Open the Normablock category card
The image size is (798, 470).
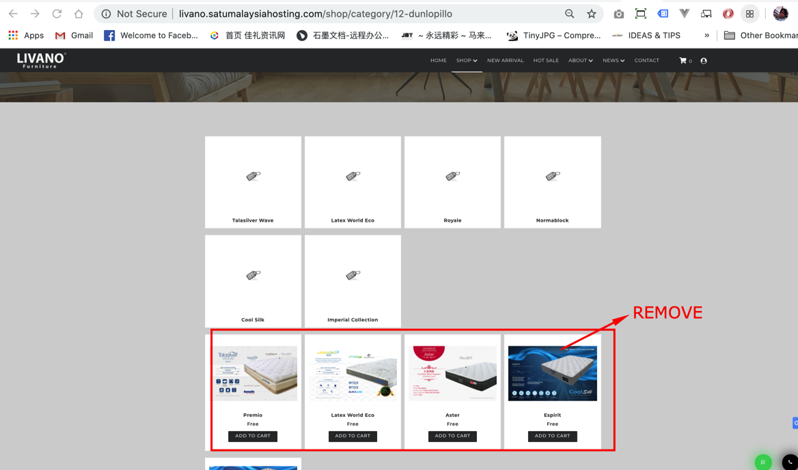[x=552, y=182]
